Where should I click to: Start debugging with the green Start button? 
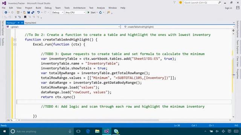coord(92,12)
